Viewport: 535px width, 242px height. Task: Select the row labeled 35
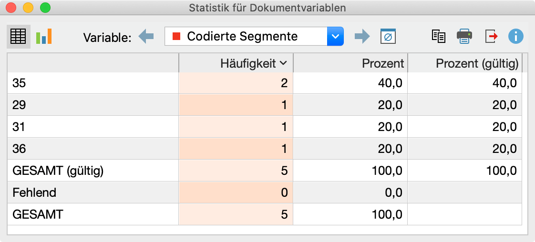pyautogui.click(x=265, y=83)
